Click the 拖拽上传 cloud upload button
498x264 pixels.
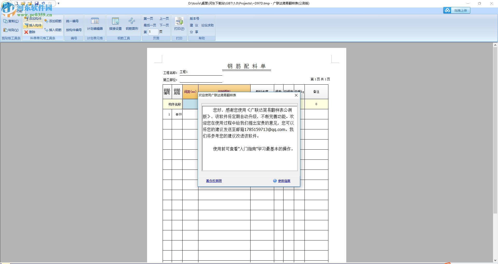coord(457,10)
